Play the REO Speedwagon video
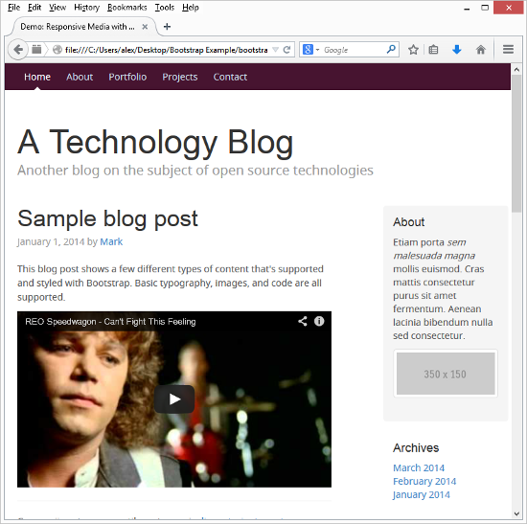 (x=174, y=399)
